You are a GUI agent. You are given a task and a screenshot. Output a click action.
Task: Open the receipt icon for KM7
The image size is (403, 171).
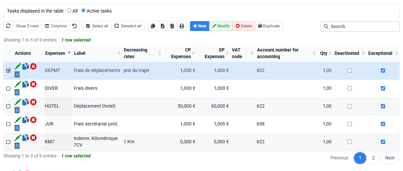[17, 146]
